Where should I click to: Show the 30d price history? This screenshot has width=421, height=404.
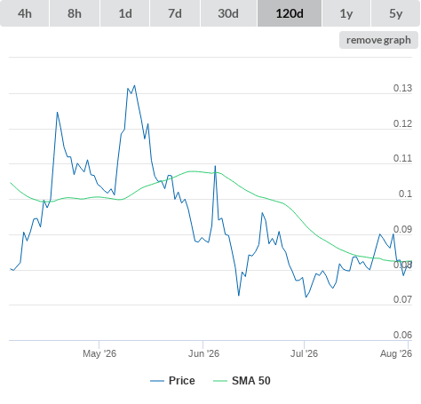(x=228, y=13)
